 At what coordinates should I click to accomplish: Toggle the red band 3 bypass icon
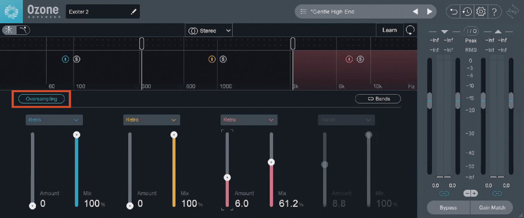[x=349, y=59]
